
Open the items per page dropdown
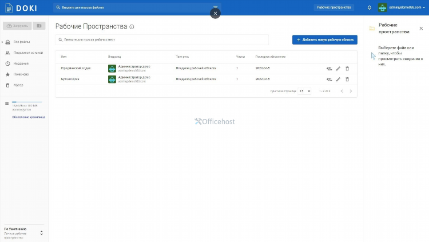[x=304, y=91]
